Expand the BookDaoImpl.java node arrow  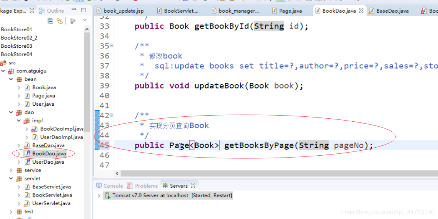[x=26, y=129]
